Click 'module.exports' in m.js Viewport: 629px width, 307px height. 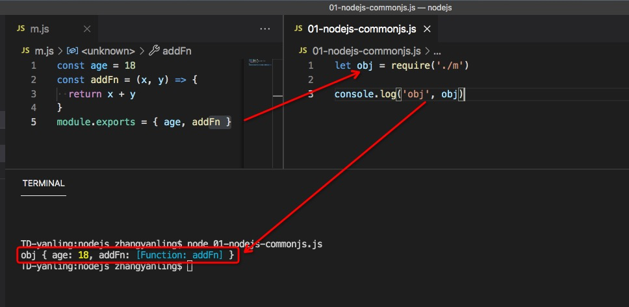(x=96, y=122)
